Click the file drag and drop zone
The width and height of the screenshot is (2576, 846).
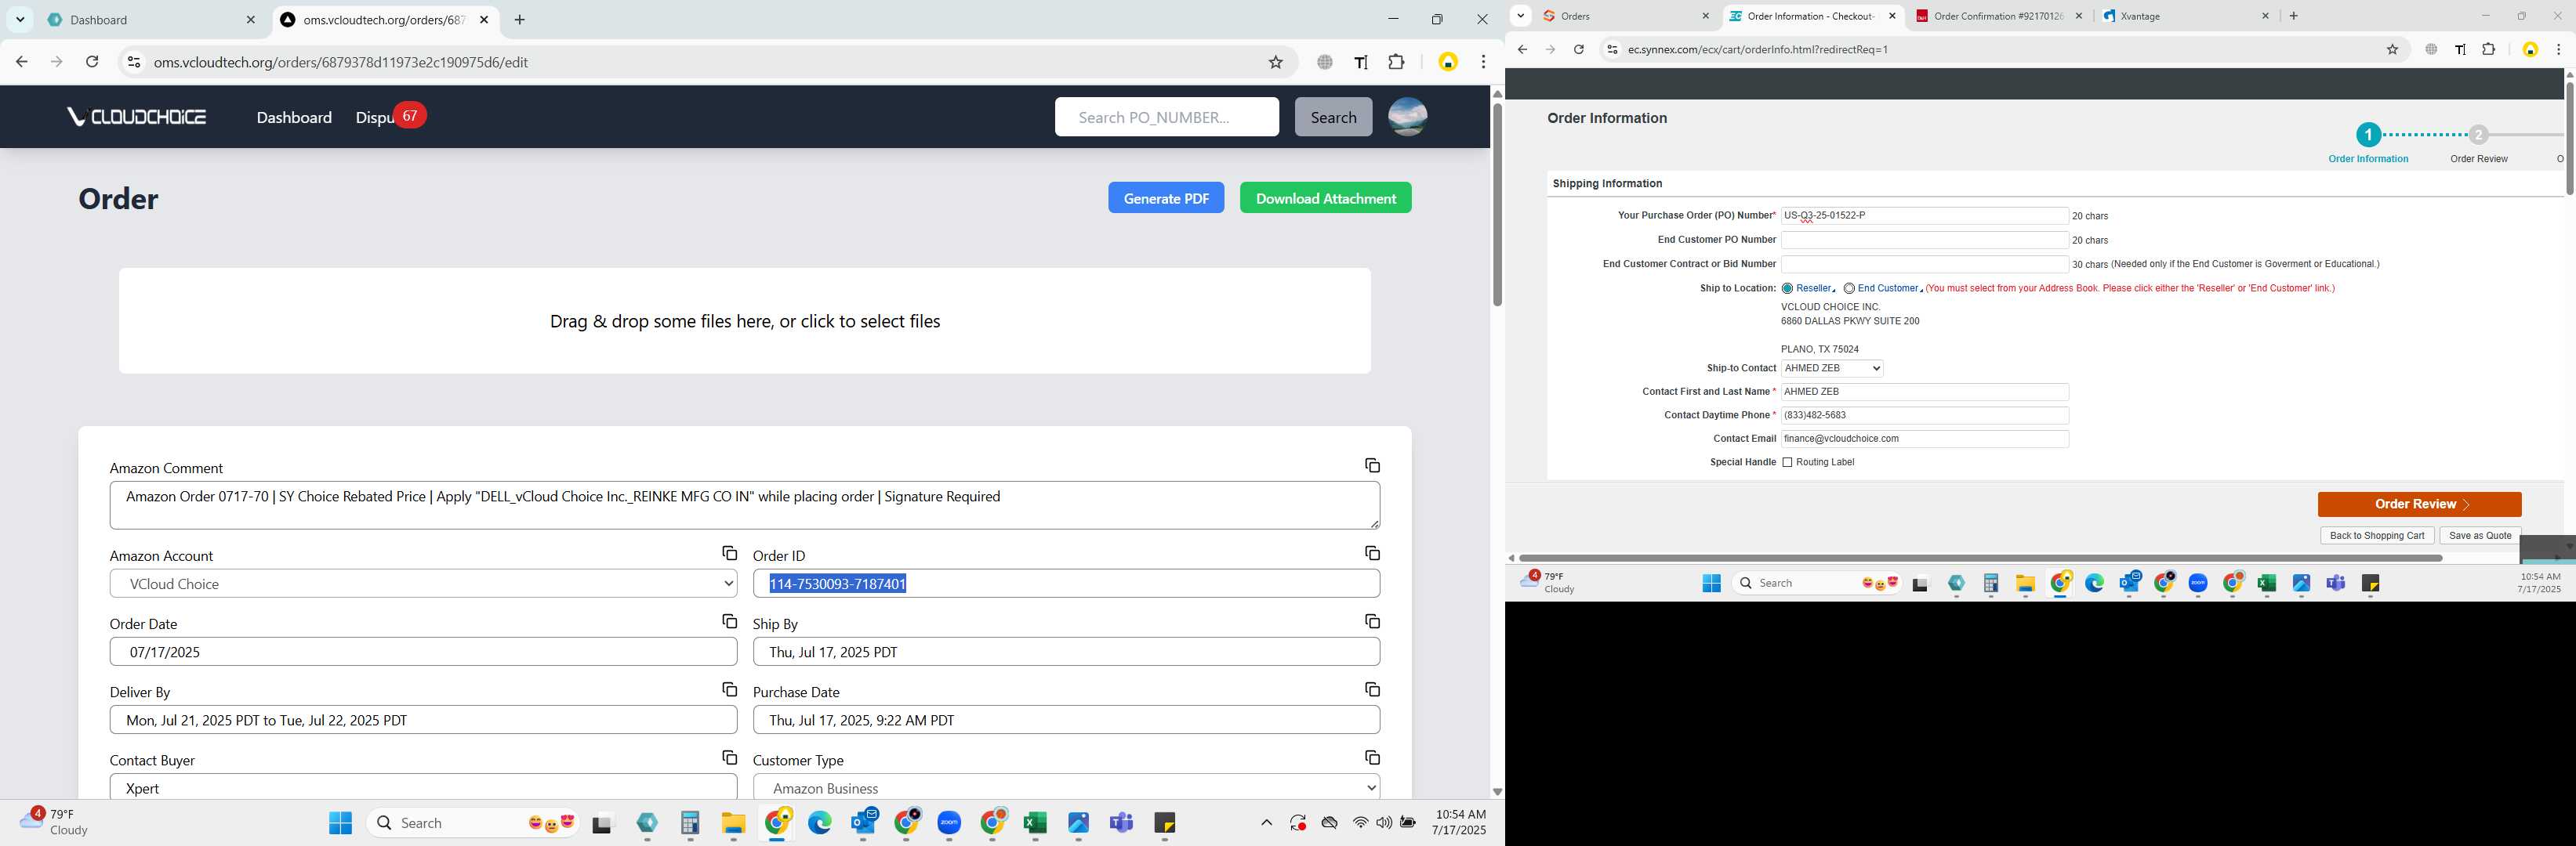(745, 320)
